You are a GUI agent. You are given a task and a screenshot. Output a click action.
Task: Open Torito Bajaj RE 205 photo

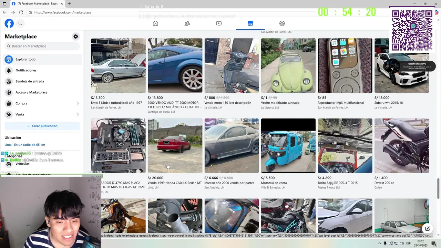tap(345, 146)
